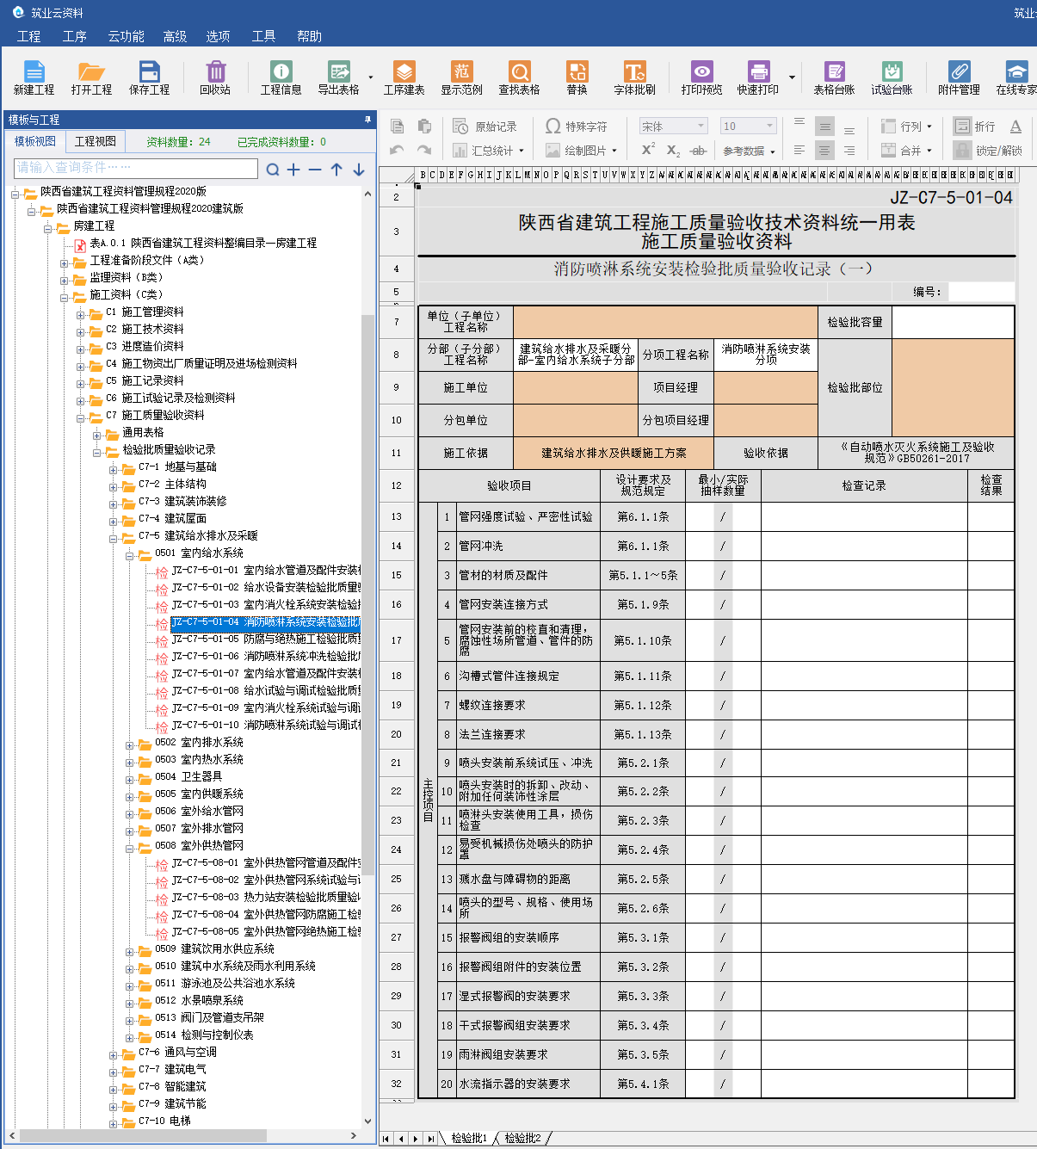Open the font size dropdown showing 10
1037x1149 pixels.
click(x=769, y=127)
